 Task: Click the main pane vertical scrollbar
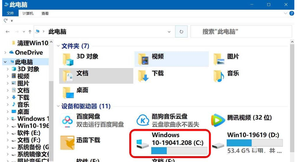[292, 98]
